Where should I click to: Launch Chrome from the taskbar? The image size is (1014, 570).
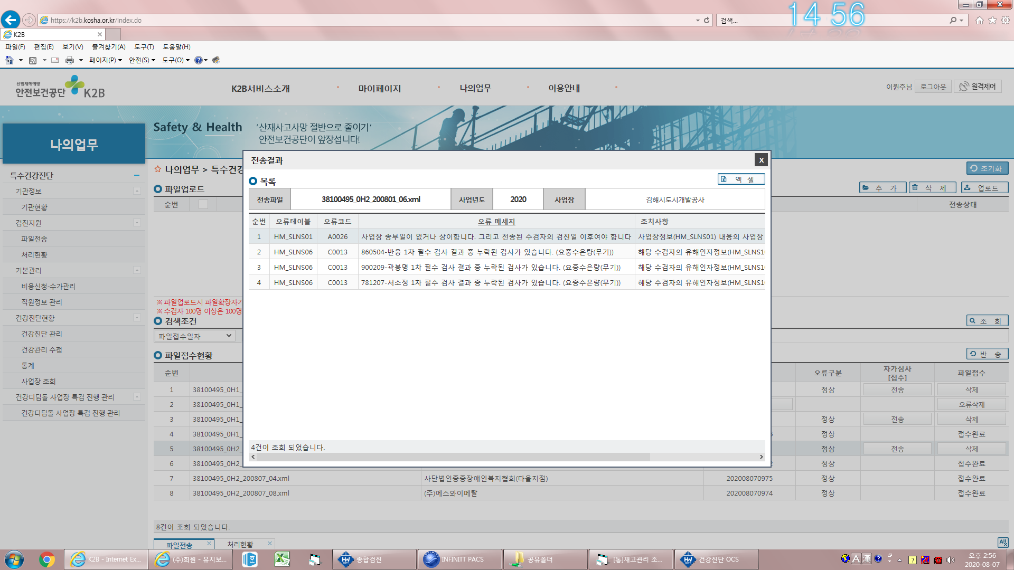[47, 559]
